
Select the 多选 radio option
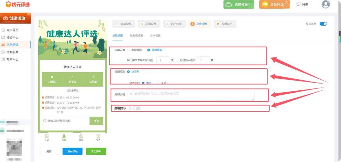[158, 83]
